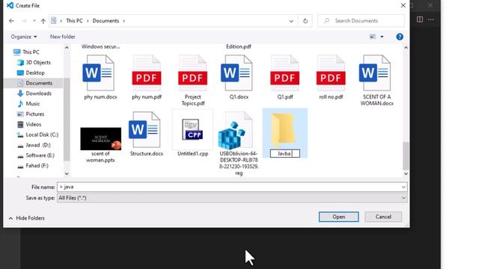The height and width of the screenshot is (269, 479).
Task: Open VS Code More Actions ellipsis
Action: tap(431, 19)
